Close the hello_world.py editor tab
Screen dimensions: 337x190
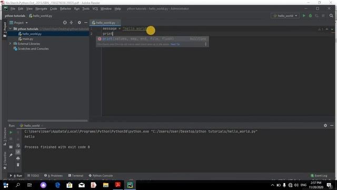tap(118, 23)
